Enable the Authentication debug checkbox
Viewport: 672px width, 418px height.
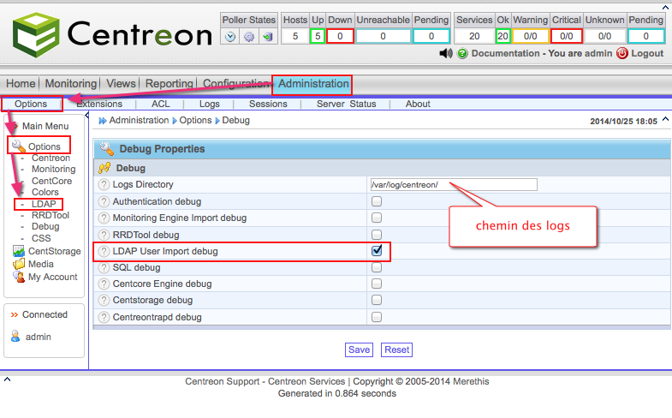point(377,201)
